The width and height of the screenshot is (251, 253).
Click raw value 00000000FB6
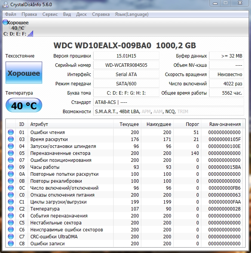click(224, 188)
